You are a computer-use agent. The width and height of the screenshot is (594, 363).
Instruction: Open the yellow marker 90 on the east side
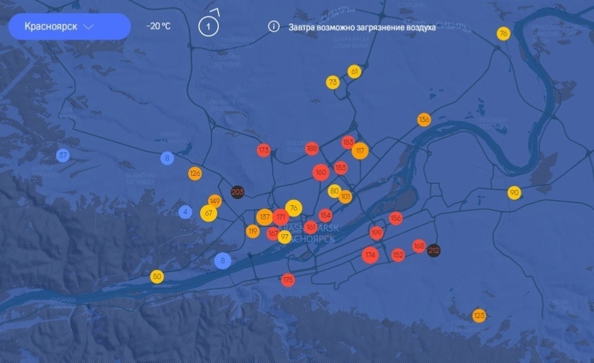pos(515,193)
